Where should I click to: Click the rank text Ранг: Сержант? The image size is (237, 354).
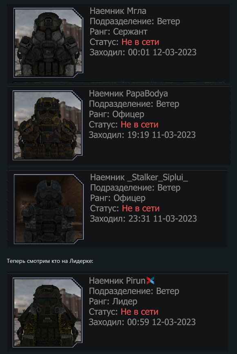coord(118,31)
